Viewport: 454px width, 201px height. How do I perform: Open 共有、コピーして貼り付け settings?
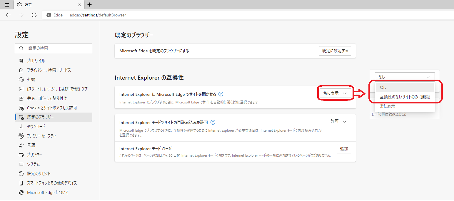54,98
